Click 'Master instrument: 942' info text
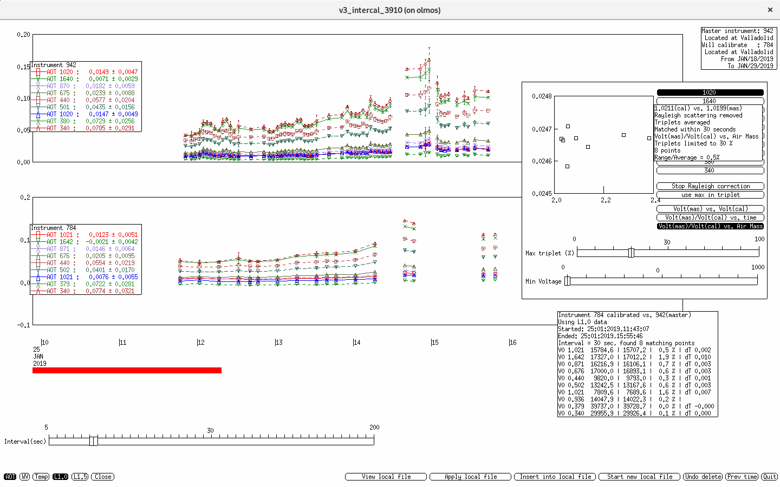The image size is (780, 487). [737, 31]
